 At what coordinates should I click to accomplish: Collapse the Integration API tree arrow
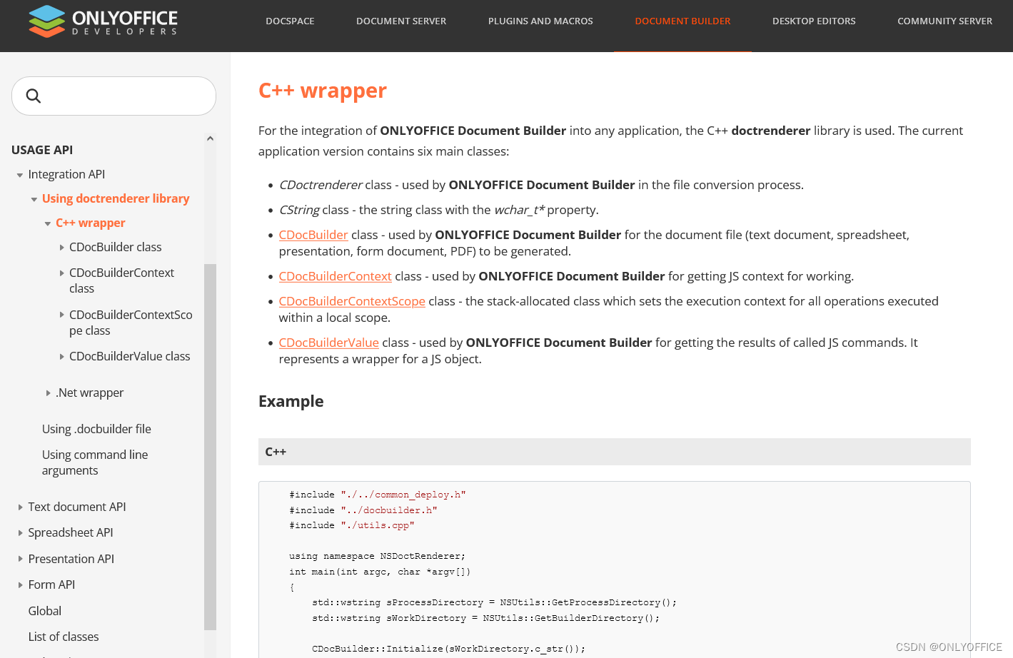[x=20, y=175]
